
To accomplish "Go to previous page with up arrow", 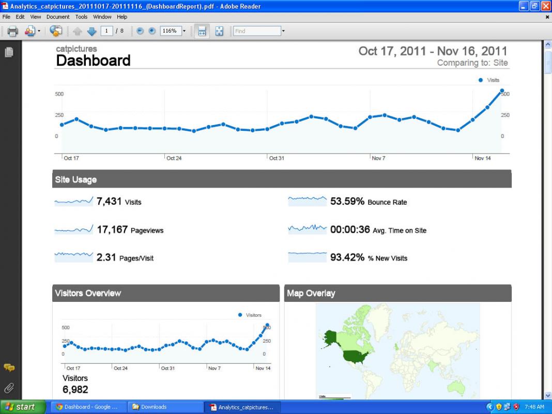I will [78, 32].
